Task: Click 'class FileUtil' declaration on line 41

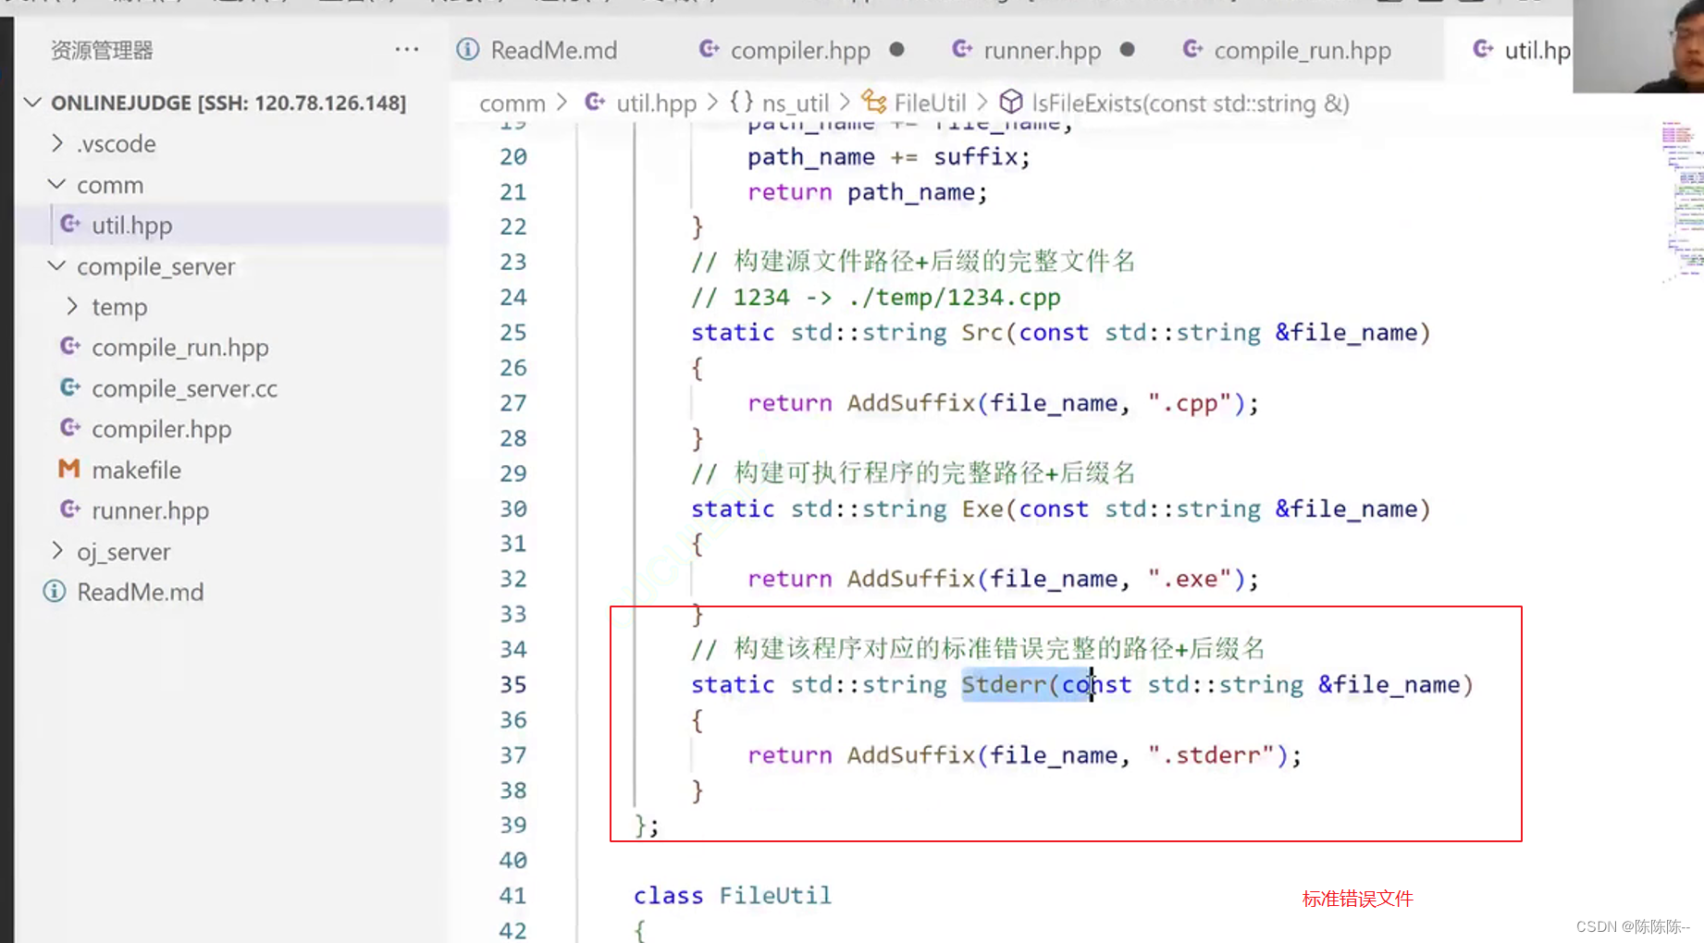Action: click(x=732, y=896)
